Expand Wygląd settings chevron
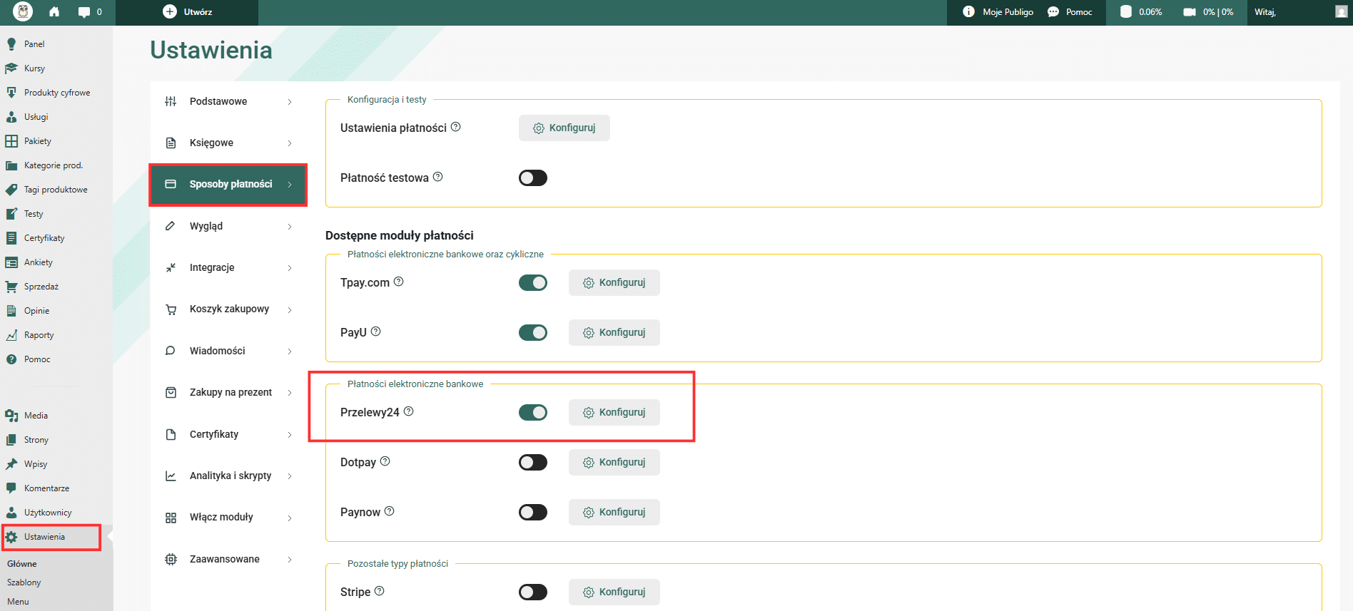Viewport: 1353px width, 611px height. pyautogui.click(x=290, y=227)
